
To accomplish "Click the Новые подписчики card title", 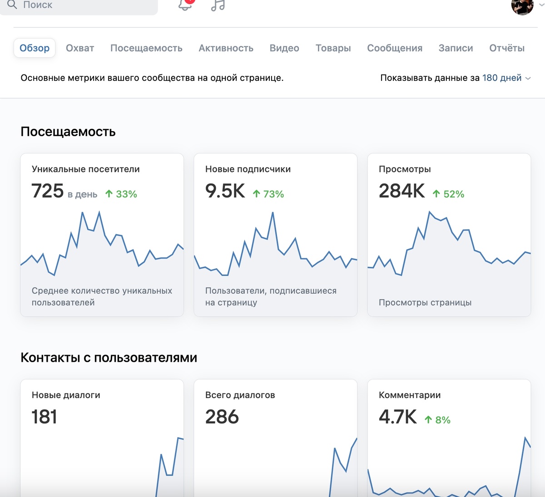I will click(x=248, y=169).
